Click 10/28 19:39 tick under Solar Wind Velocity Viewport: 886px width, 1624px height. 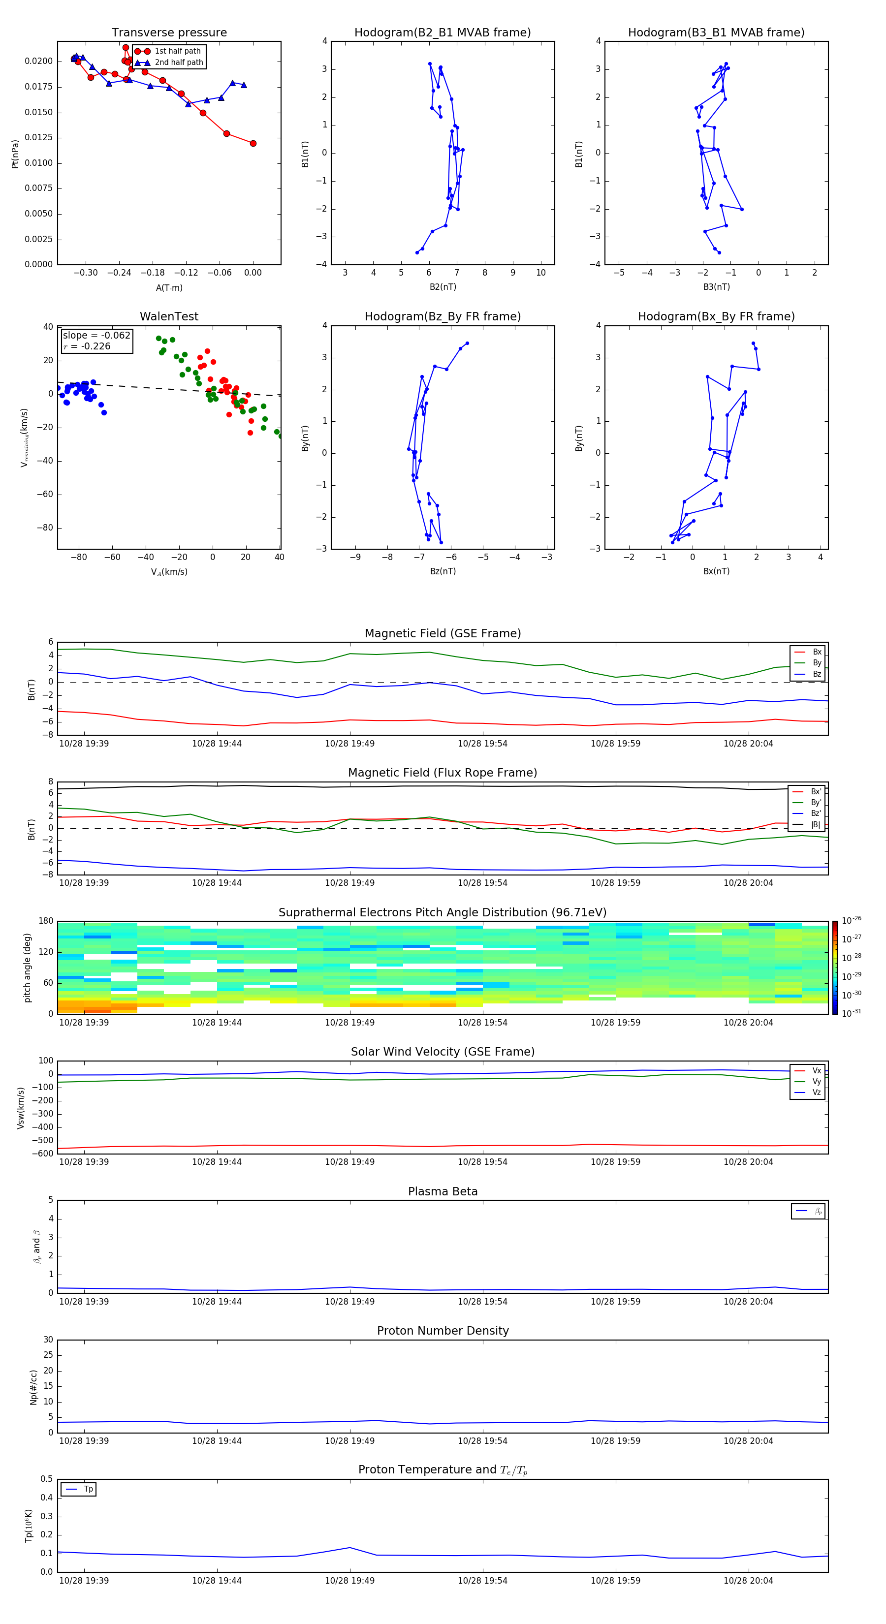point(84,1161)
